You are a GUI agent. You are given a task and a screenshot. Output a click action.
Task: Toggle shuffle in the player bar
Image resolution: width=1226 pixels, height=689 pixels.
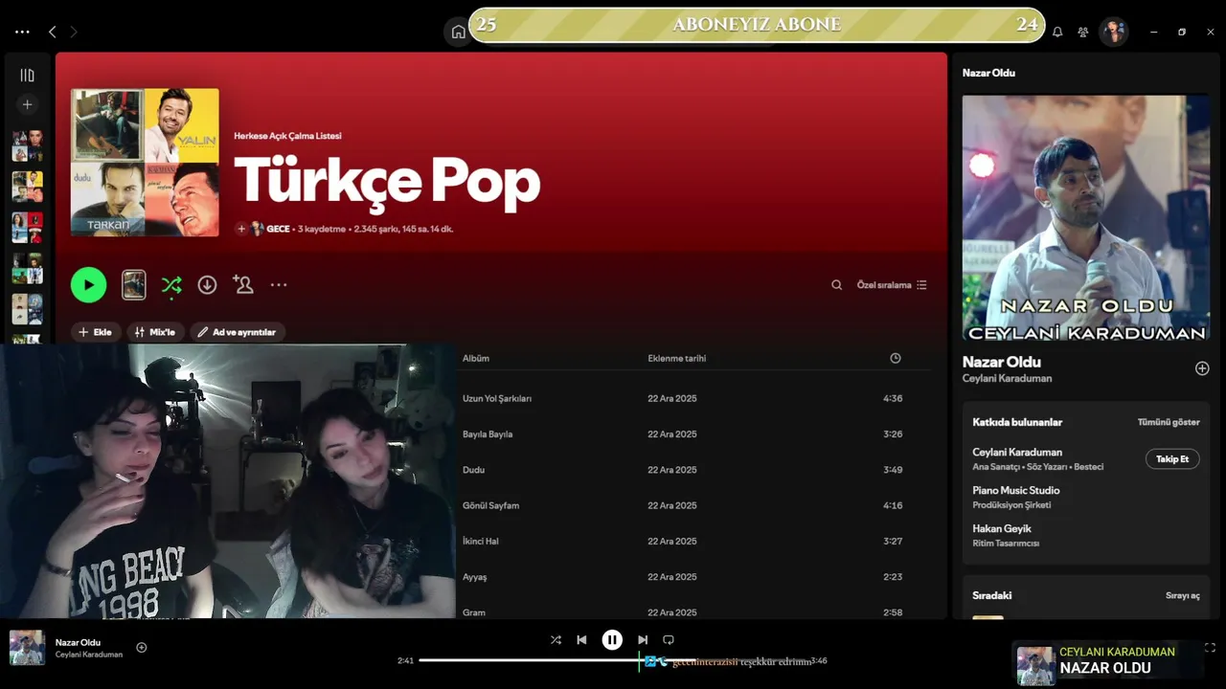pos(556,639)
